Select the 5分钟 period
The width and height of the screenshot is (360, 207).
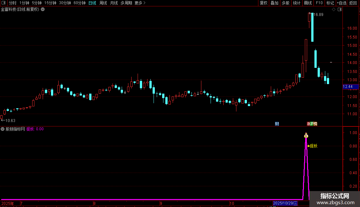pos(37,3)
